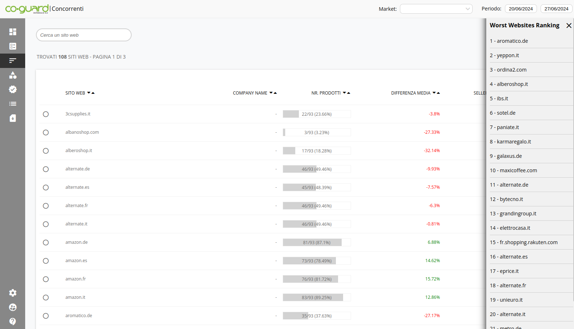Choose the alternate.fr radio button
Image resolution: width=574 pixels, height=329 pixels.
[x=46, y=206]
